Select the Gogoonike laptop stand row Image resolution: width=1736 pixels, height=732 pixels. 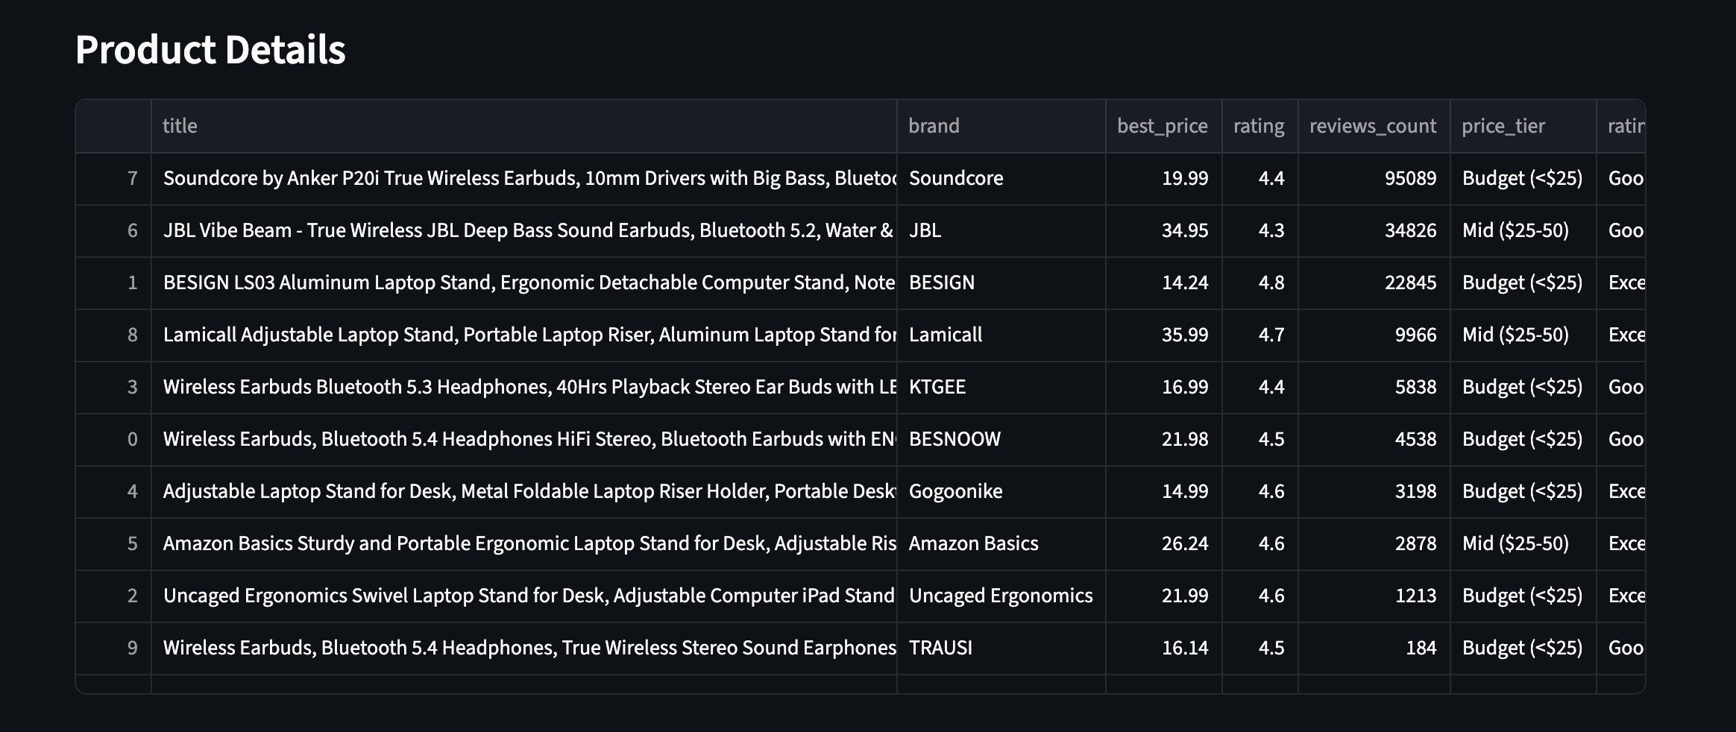[522, 491]
